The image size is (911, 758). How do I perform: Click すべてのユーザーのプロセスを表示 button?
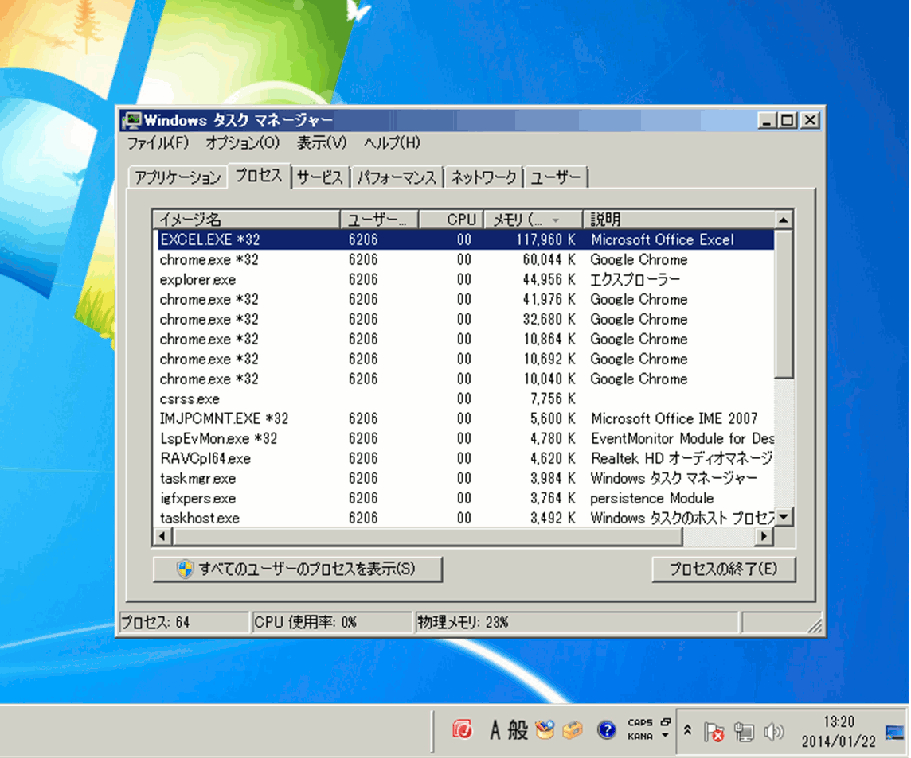pyautogui.click(x=297, y=569)
